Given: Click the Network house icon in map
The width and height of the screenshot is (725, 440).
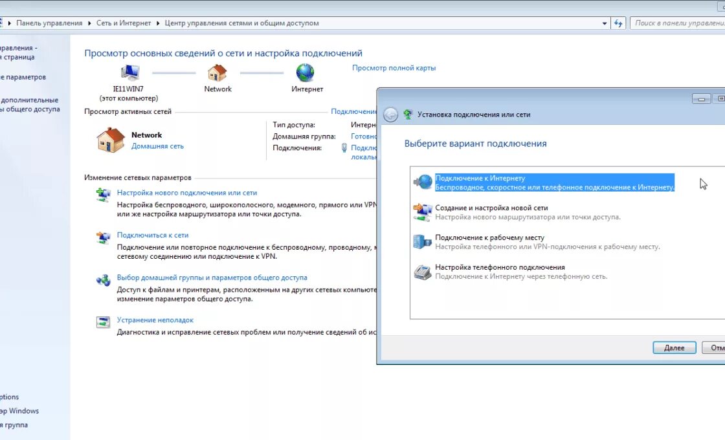Looking at the screenshot, I should [x=217, y=72].
